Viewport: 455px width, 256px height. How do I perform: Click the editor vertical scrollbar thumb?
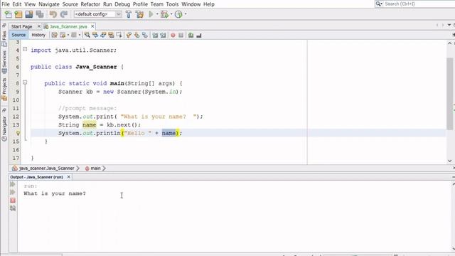tap(449, 94)
